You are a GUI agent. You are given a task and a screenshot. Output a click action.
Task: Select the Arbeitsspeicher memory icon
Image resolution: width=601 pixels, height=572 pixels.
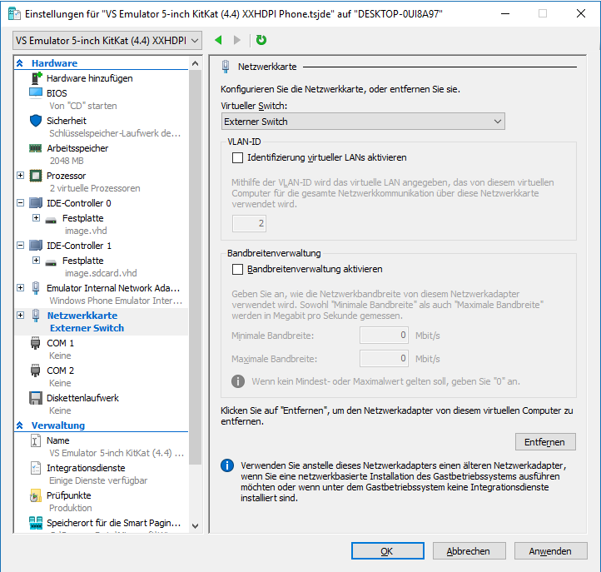tap(36, 148)
